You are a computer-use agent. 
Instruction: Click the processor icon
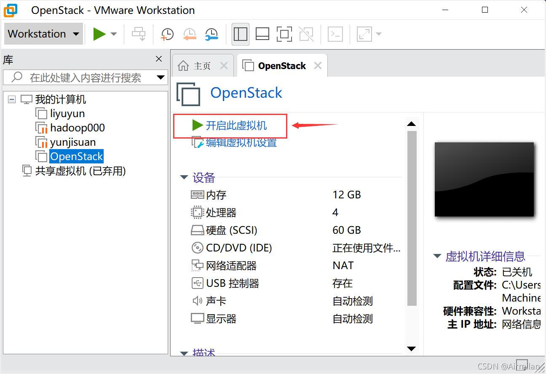coord(197,213)
